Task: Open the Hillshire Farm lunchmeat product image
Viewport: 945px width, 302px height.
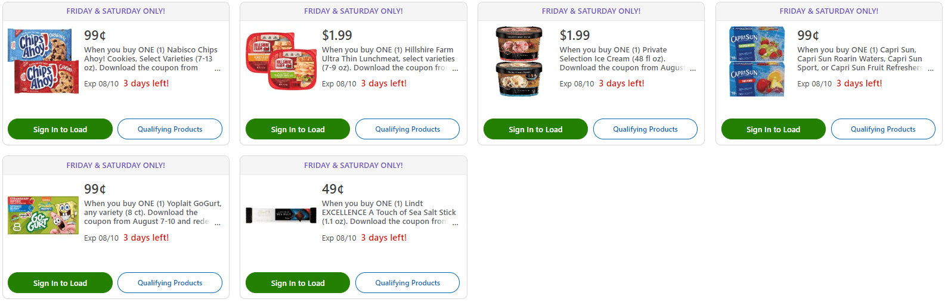Action: (281, 61)
